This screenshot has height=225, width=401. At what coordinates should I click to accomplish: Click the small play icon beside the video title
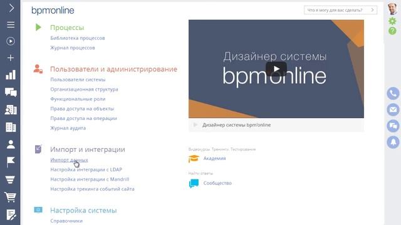point(195,125)
